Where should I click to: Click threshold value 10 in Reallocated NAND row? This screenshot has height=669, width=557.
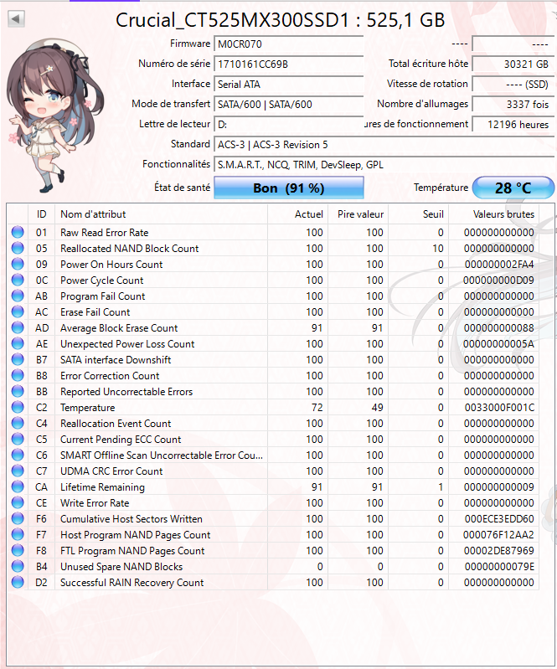click(437, 248)
